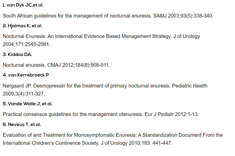The image size is (235, 156).
Task: Click the Evaluation of and Treatment citation line
Action: tap(113, 135)
